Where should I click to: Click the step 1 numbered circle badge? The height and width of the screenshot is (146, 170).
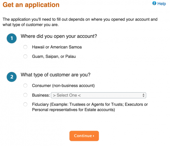click(x=12, y=38)
